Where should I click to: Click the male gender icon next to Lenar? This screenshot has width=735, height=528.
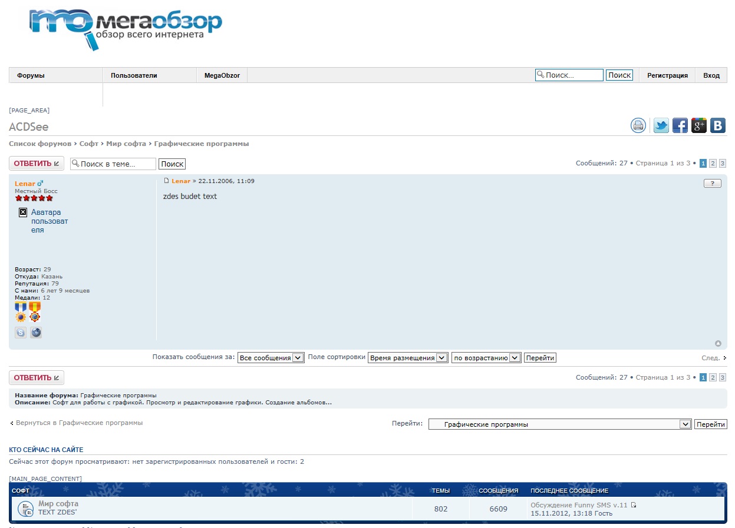tap(41, 184)
